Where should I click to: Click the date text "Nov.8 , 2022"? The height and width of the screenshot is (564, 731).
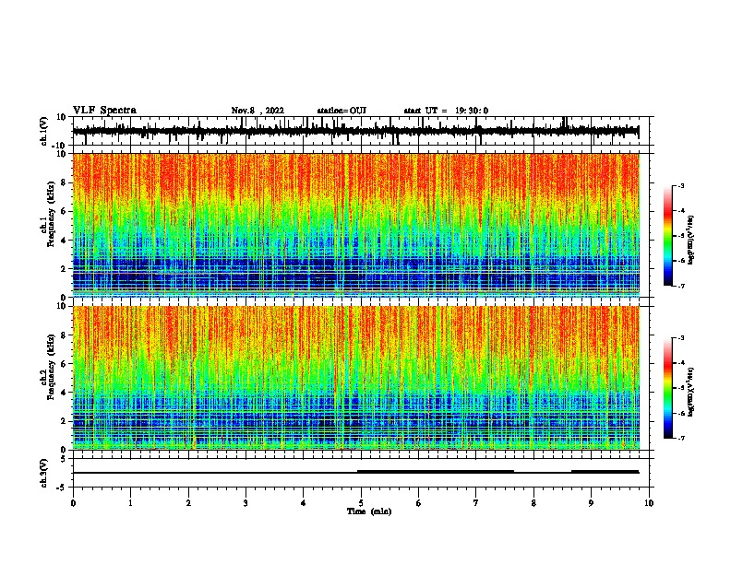[x=258, y=111]
